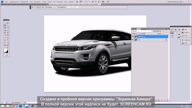Click the Растушевка feather input field
This screenshot has width=192, height=108.
pos(55,7)
